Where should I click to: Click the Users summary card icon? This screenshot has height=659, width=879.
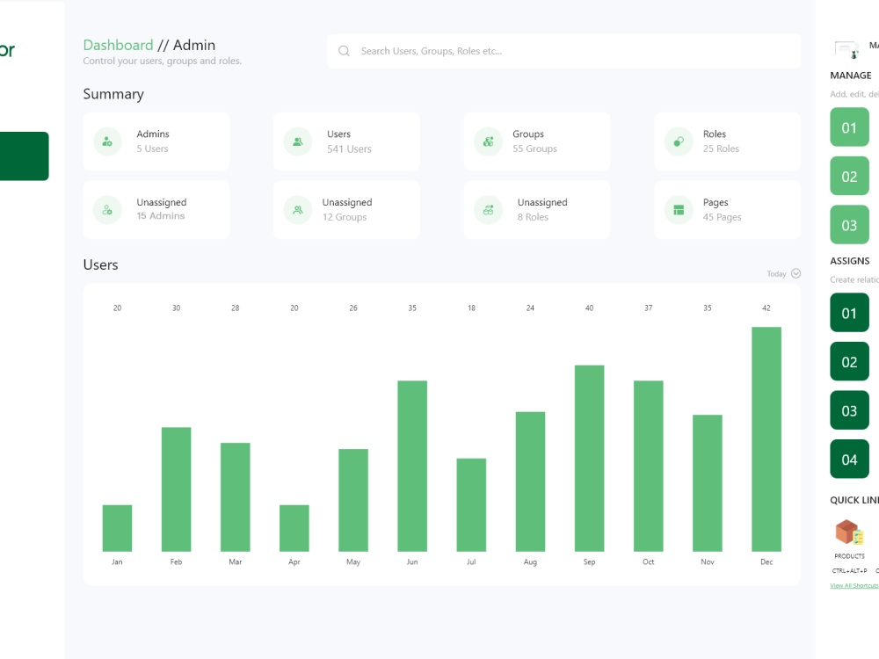[x=297, y=141]
